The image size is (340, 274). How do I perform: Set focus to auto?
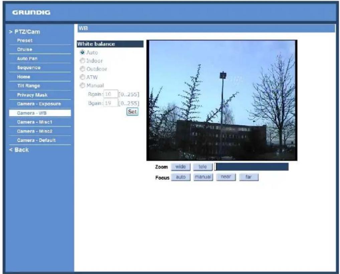click(x=181, y=177)
